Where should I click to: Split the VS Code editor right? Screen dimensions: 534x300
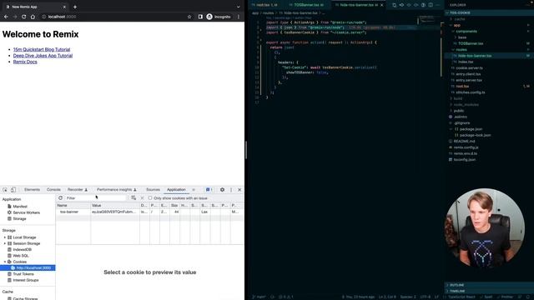point(431,5)
